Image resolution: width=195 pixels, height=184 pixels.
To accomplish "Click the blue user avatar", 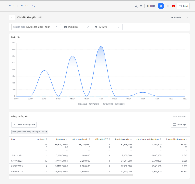I will tap(161, 6).
